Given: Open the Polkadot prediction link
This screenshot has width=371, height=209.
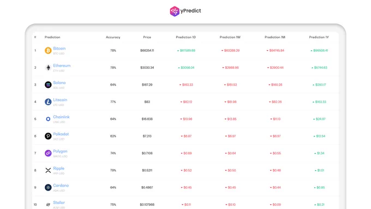Looking at the screenshot, I should tap(61, 134).
